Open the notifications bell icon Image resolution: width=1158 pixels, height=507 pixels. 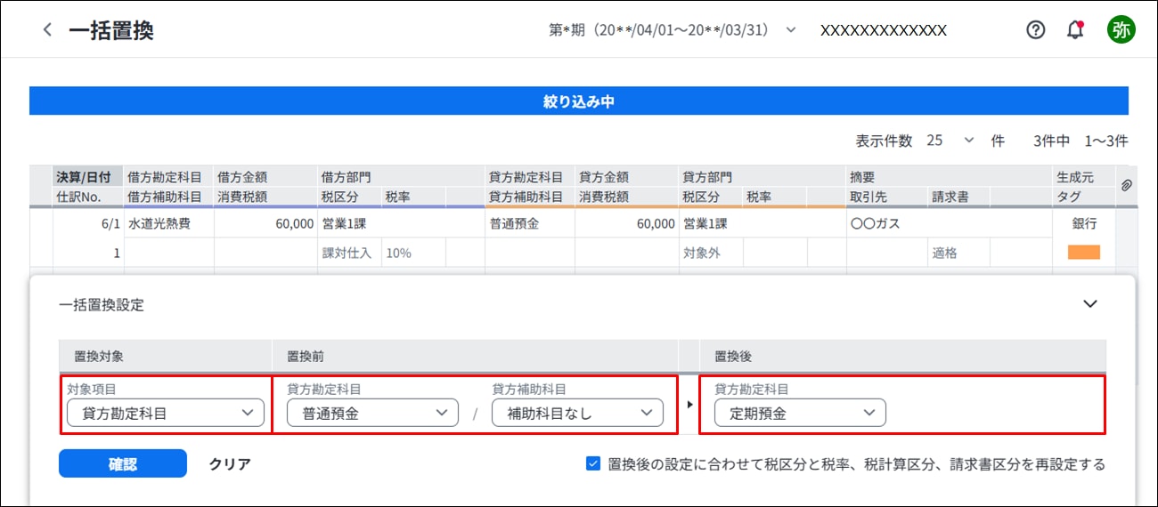pos(1076,29)
